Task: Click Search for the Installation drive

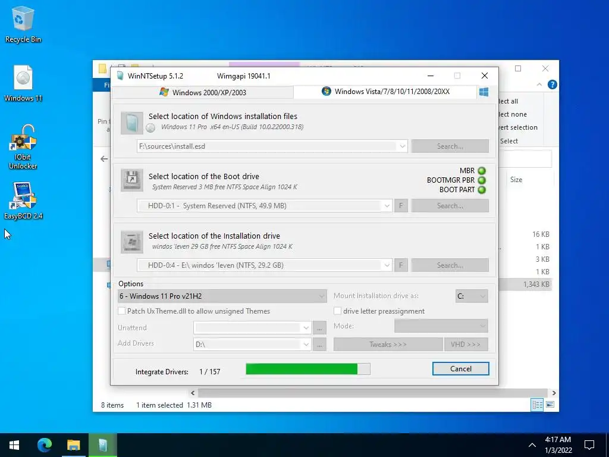Action: pyautogui.click(x=450, y=265)
